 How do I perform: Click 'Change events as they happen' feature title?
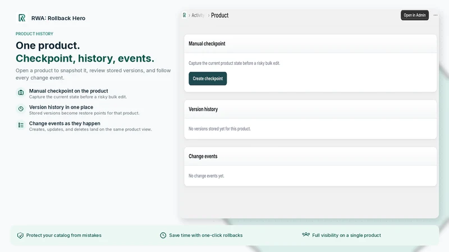pos(65,123)
